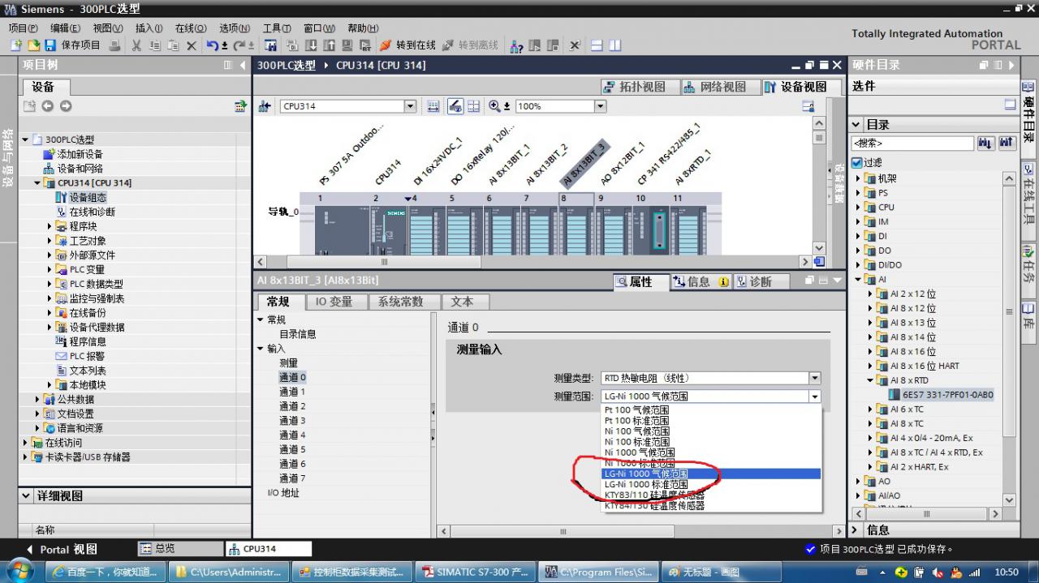1039x583 pixels.
Task: Open the 项目(P) menu
Action: coord(23,28)
